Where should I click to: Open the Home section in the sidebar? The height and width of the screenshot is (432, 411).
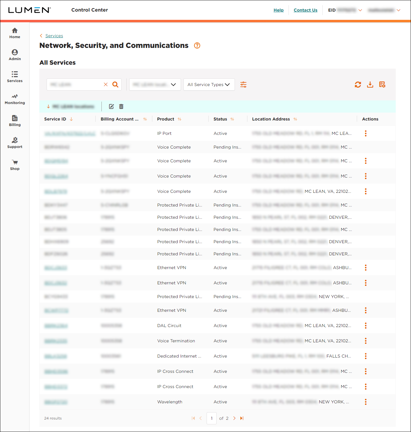(15, 33)
